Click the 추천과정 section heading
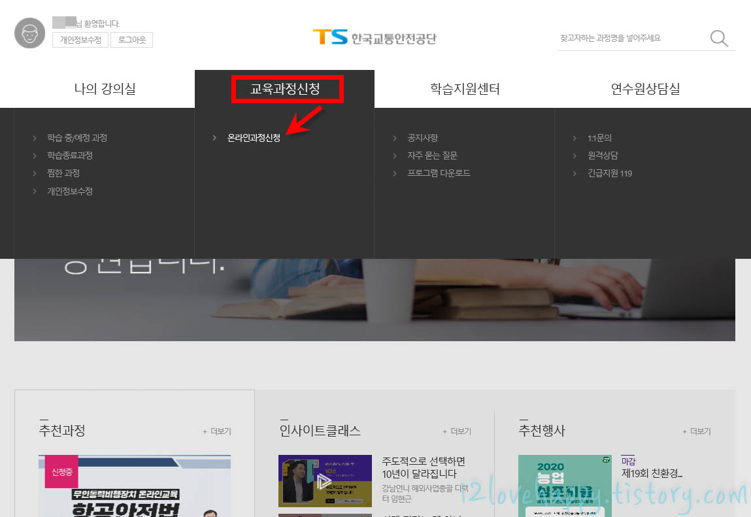Image resolution: width=751 pixels, height=517 pixels. (x=62, y=430)
